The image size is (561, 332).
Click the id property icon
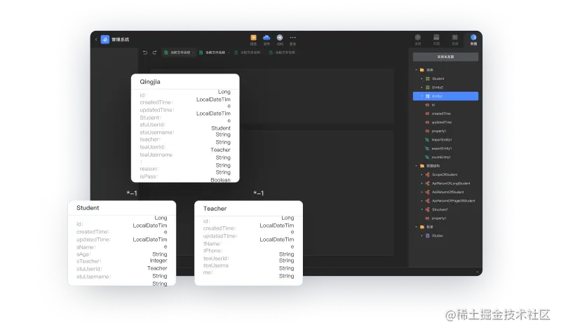pos(427,105)
